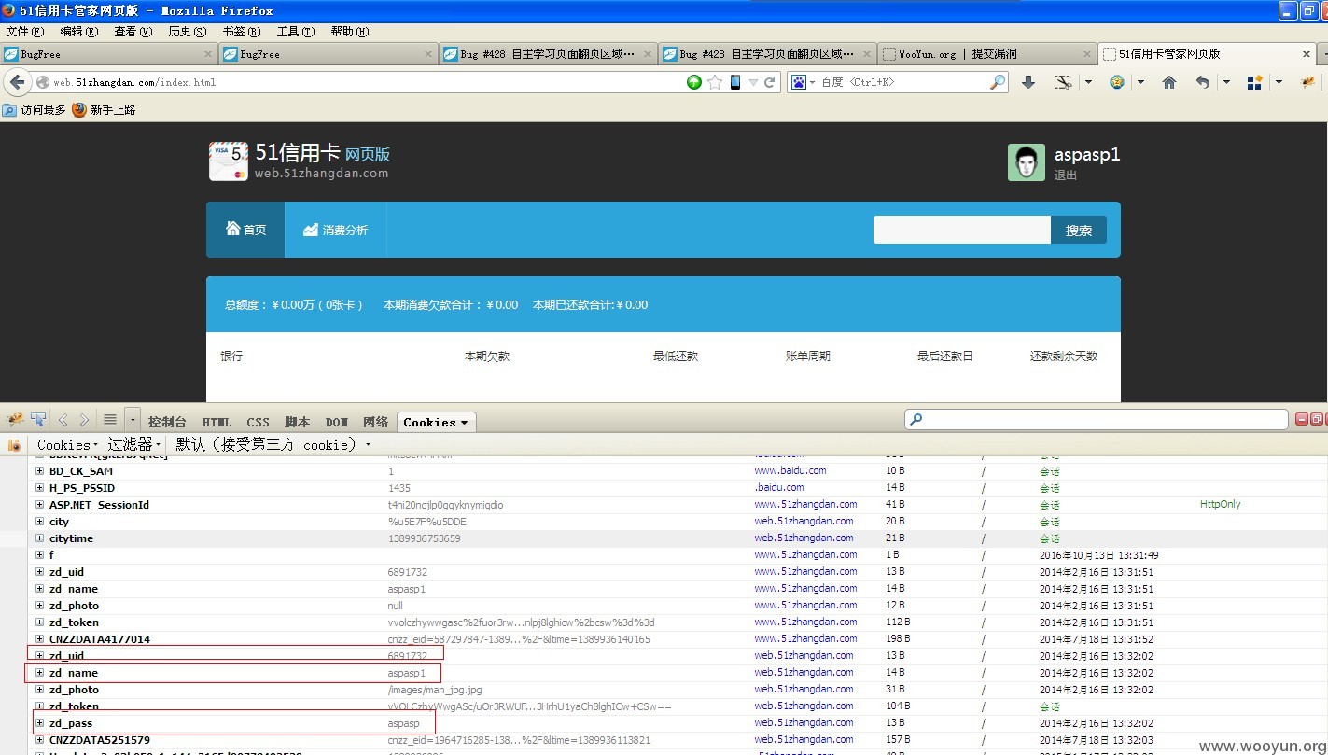Close the 51信用卡管家网页版 browser tab
Image resolution: width=1328 pixels, height=755 pixels.
(1305, 54)
